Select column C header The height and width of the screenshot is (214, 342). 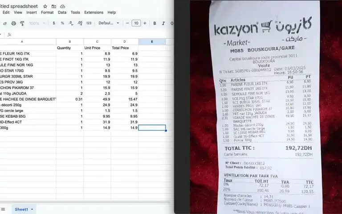click(97, 42)
